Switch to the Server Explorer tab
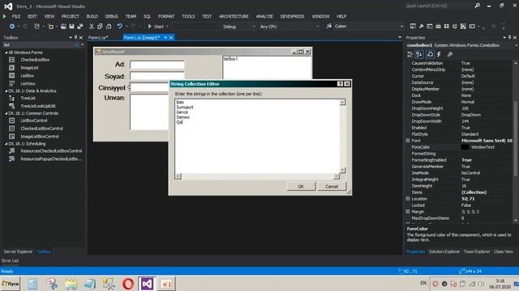The image size is (519, 291). 18,251
